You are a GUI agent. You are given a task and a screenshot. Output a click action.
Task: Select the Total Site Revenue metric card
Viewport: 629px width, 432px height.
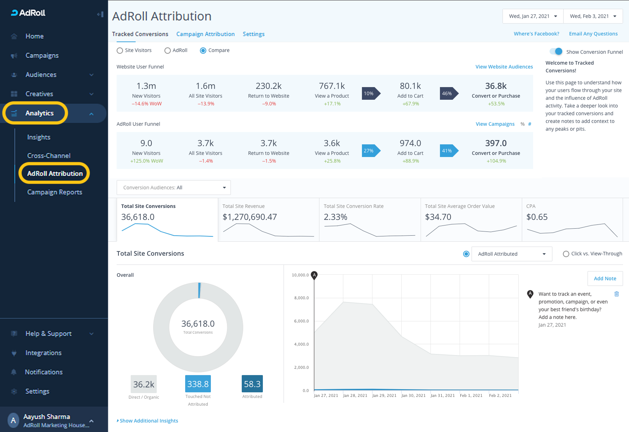coord(268,220)
